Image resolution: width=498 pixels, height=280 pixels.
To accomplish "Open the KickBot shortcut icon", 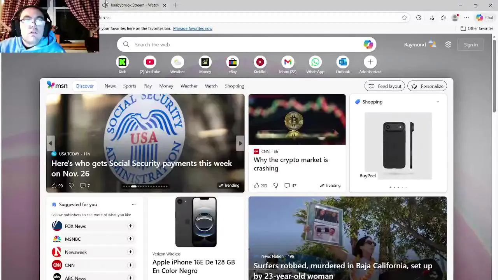I will pos(260,62).
